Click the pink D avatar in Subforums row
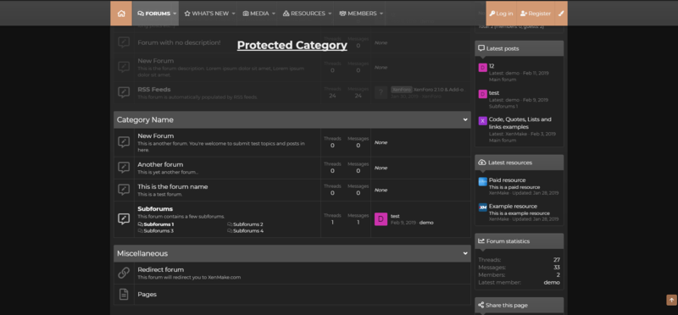The image size is (678, 315). point(381,219)
